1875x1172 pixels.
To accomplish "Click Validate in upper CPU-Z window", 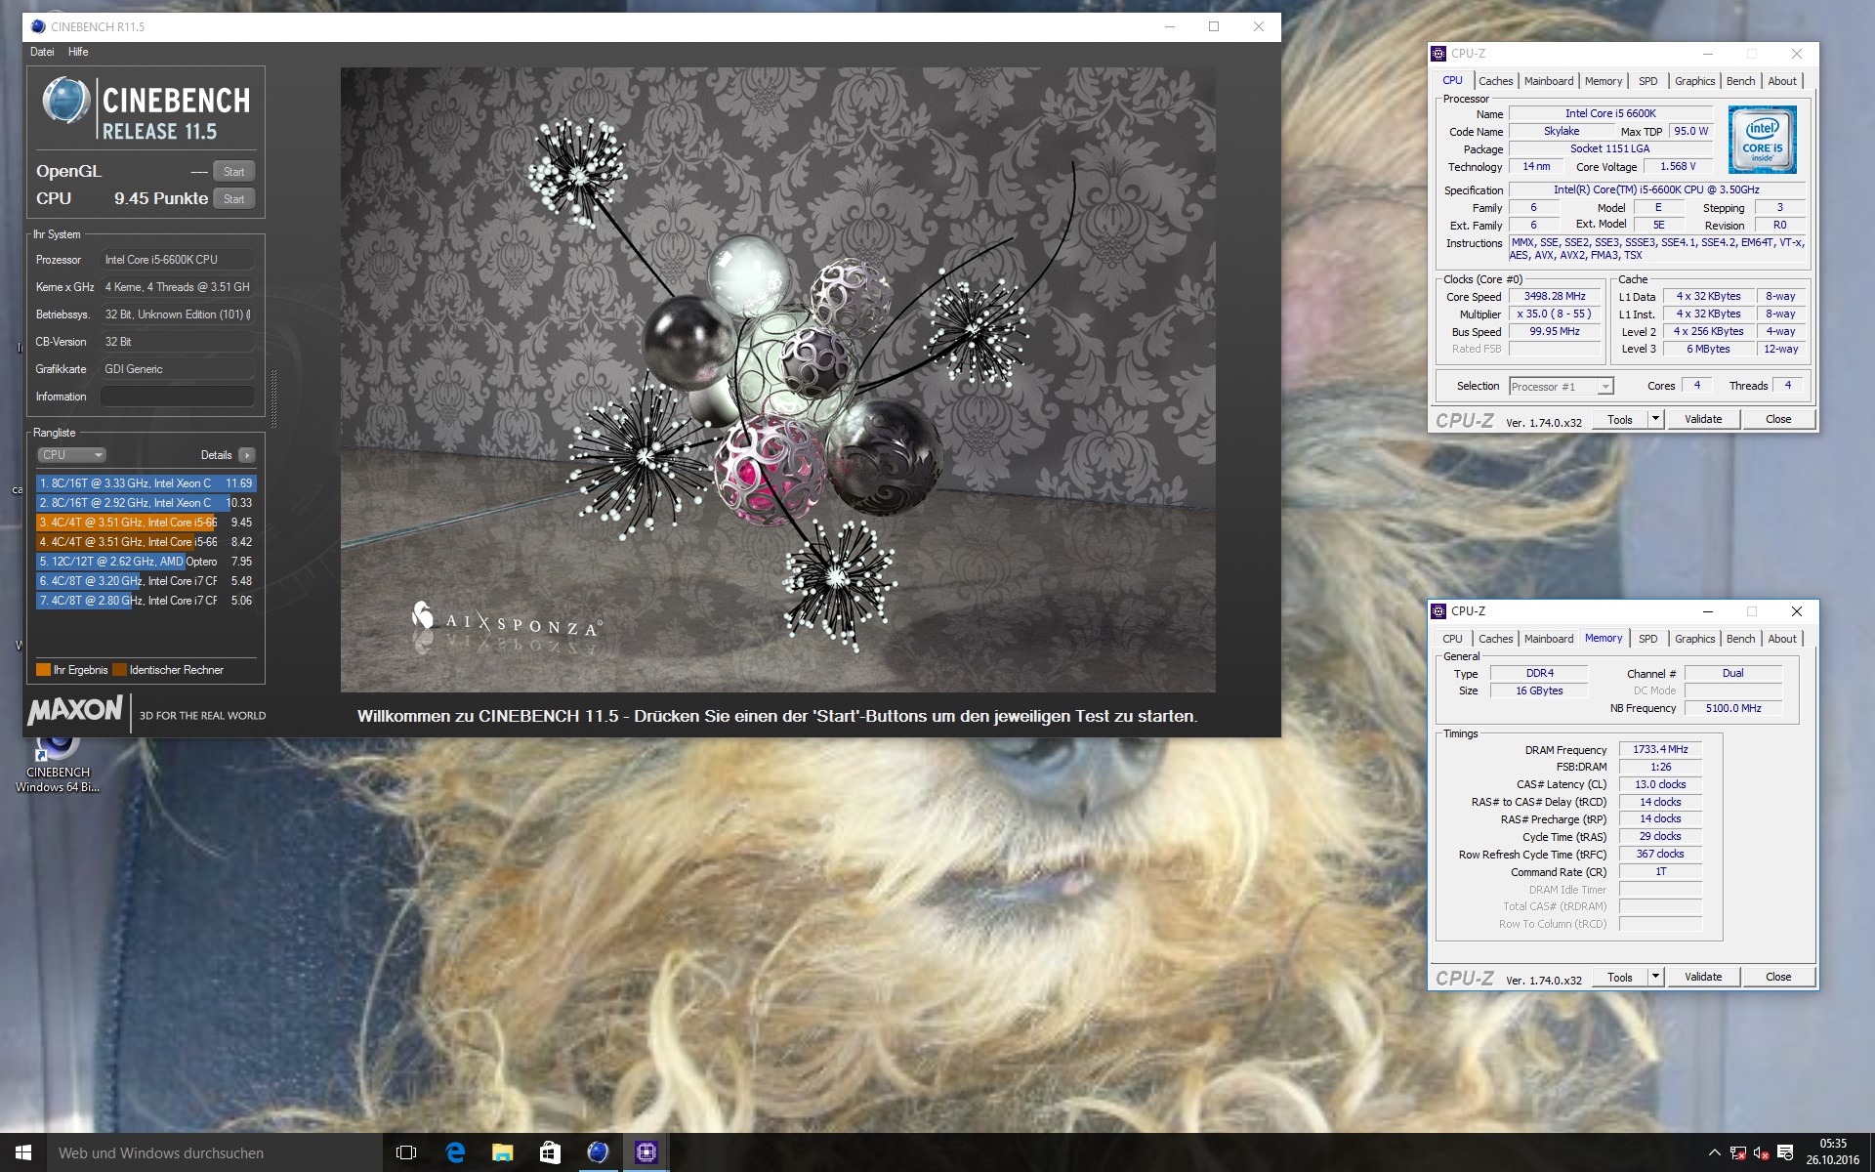I will pyautogui.click(x=1703, y=420).
